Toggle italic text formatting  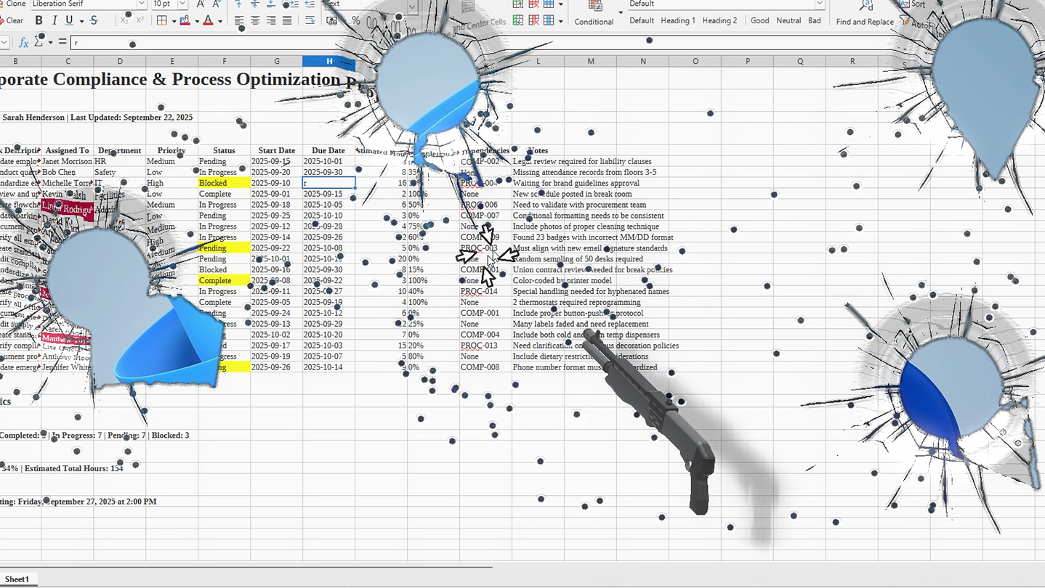[54, 20]
